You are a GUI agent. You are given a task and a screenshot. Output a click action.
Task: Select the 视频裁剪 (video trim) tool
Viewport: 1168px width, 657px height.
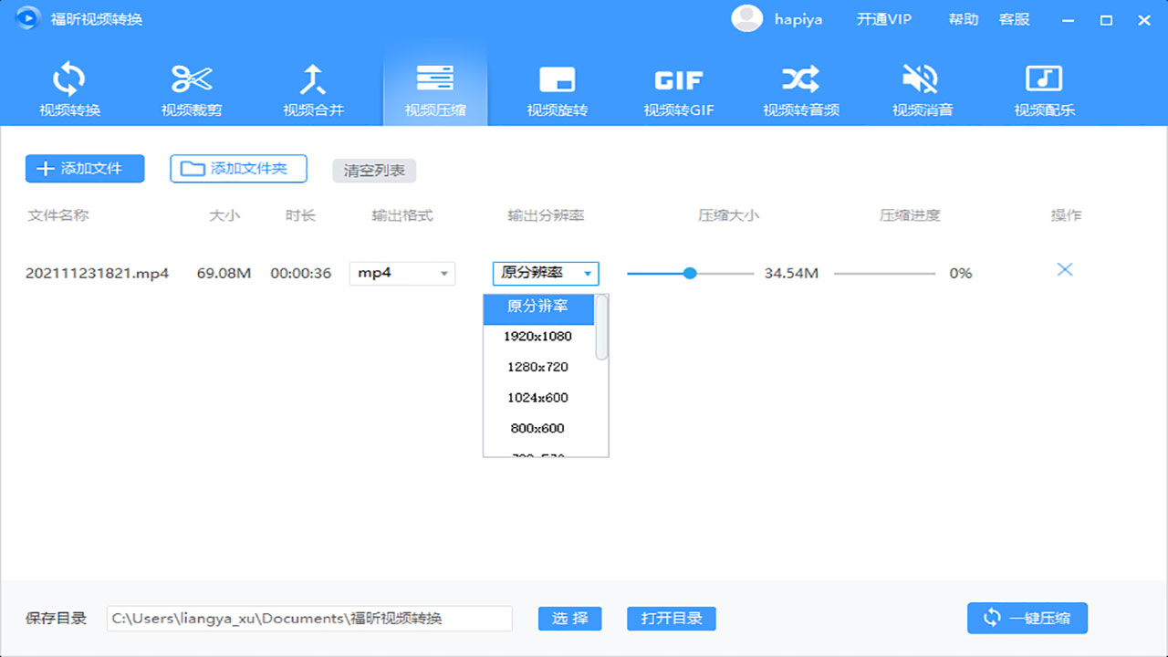coord(191,89)
